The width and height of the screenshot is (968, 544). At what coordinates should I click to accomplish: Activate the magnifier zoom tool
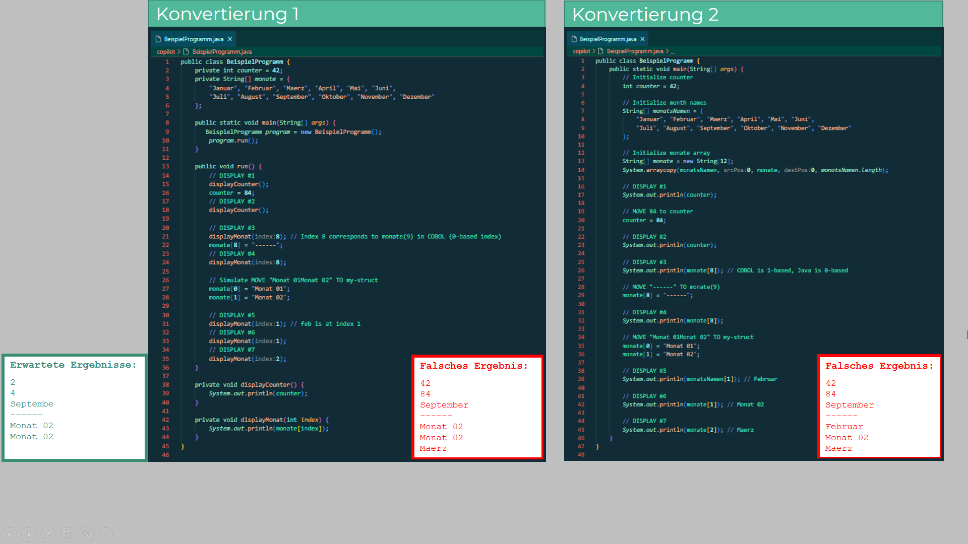pos(86,534)
